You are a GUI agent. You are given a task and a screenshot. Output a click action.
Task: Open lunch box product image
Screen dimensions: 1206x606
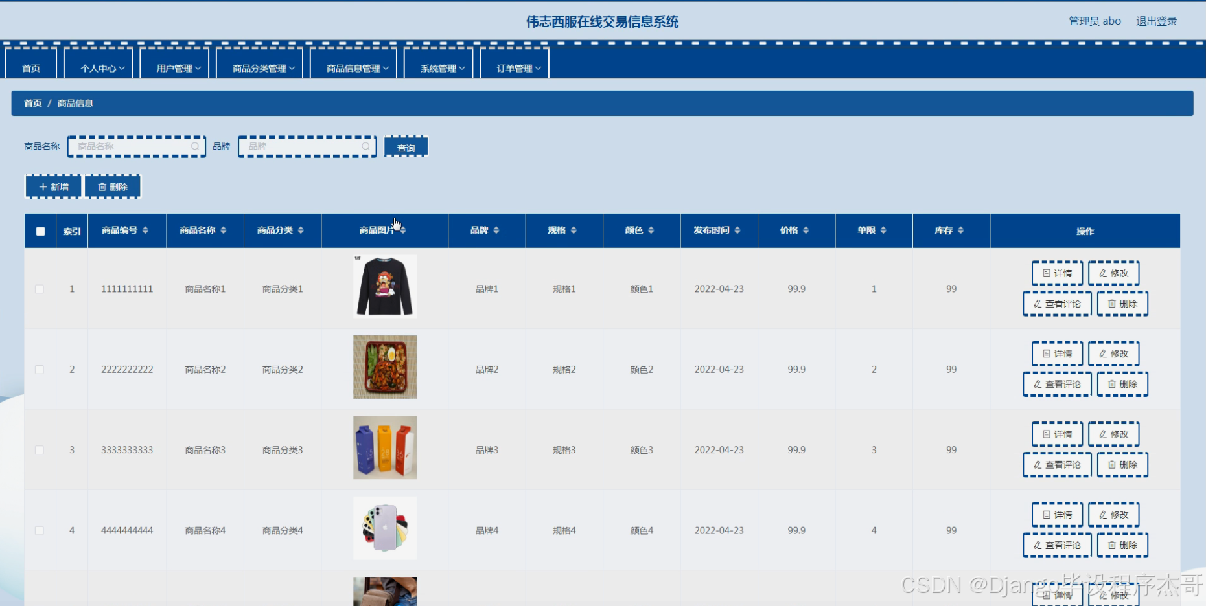[385, 367]
